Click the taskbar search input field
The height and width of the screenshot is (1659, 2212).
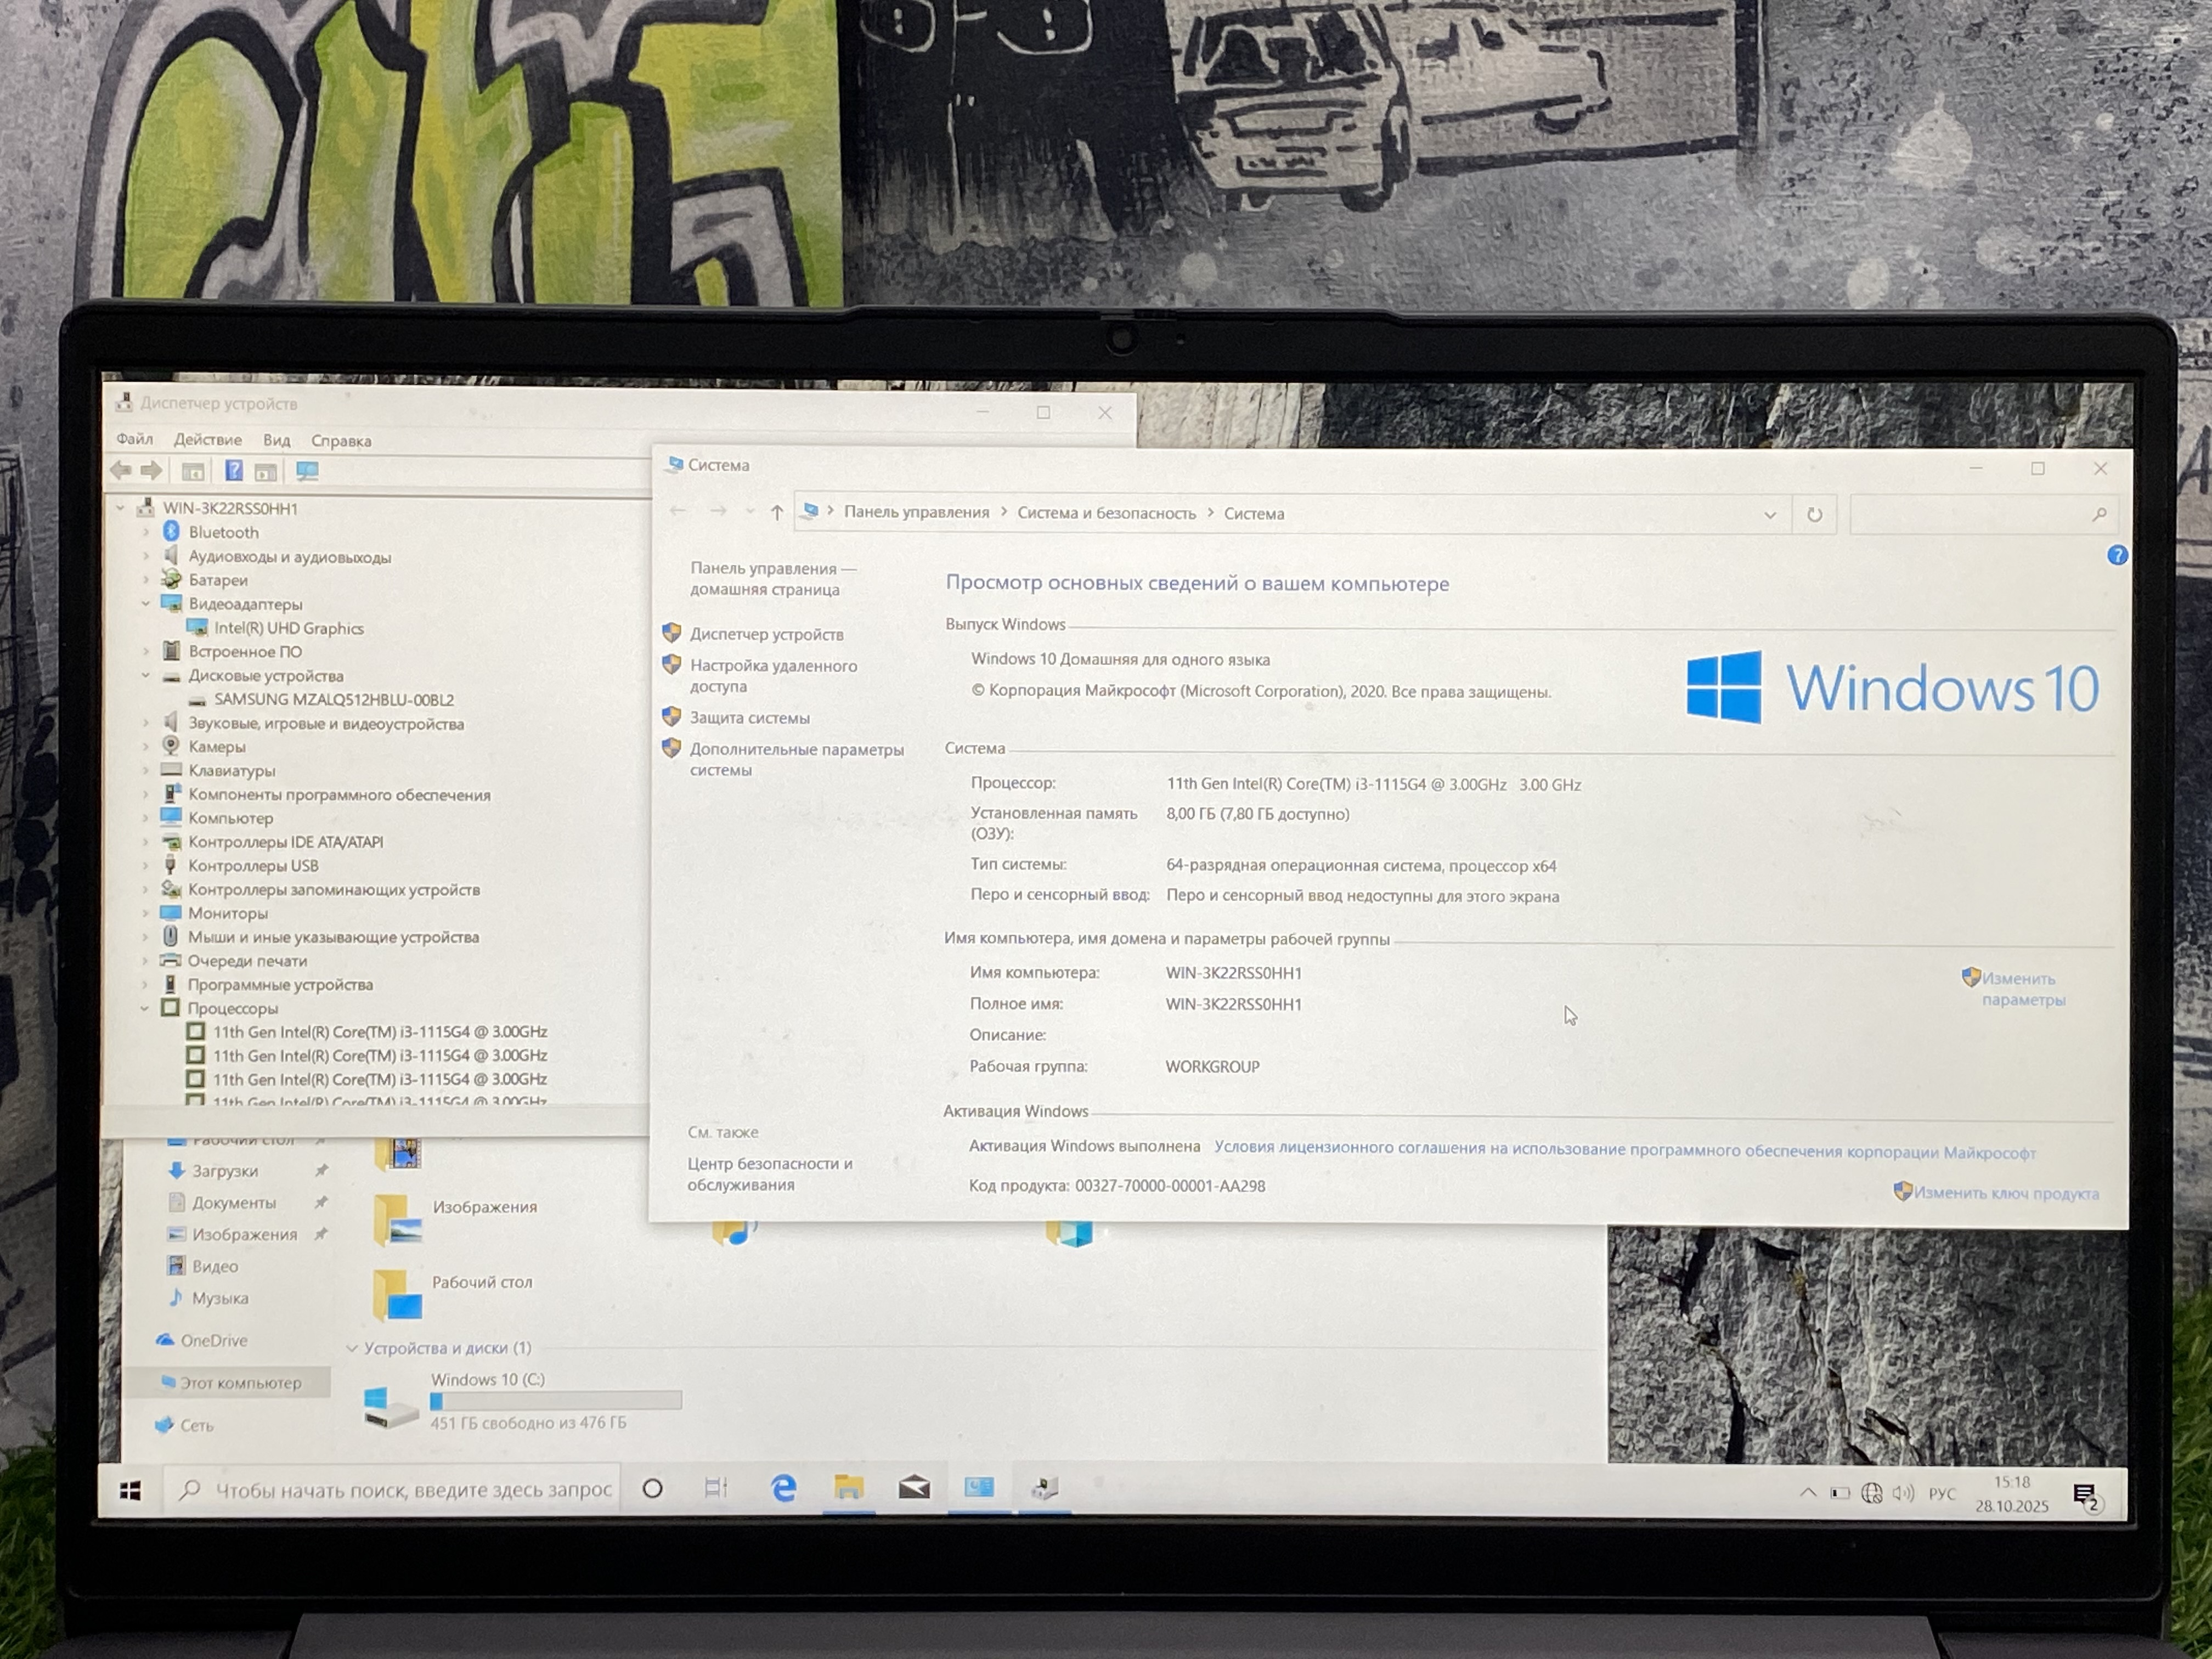412,1490
